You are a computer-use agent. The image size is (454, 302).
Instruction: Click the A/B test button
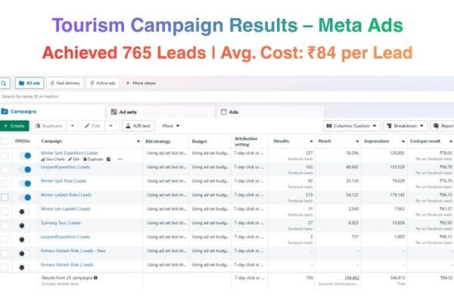pyautogui.click(x=138, y=126)
